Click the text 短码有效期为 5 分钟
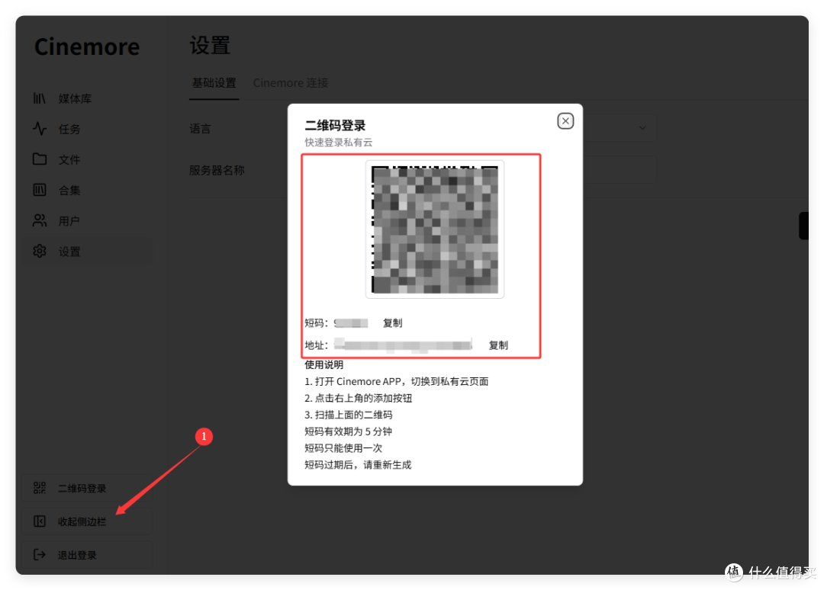 [x=349, y=431]
